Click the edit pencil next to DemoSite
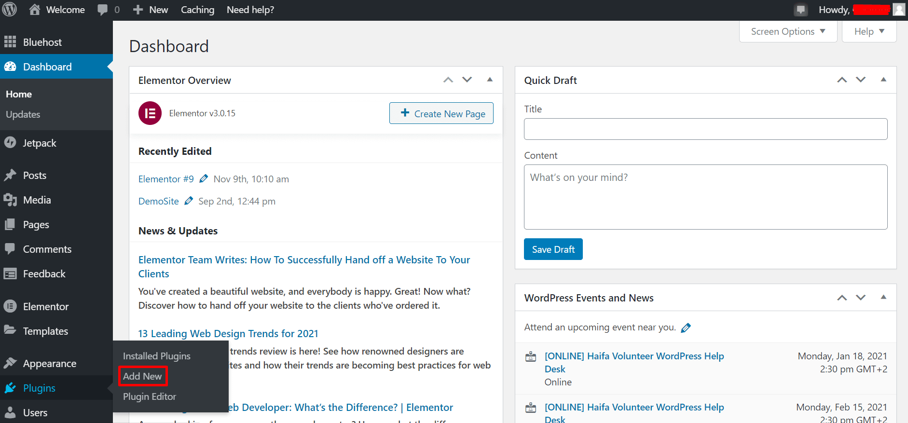Image resolution: width=908 pixels, height=423 pixels. tap(189, 201)
